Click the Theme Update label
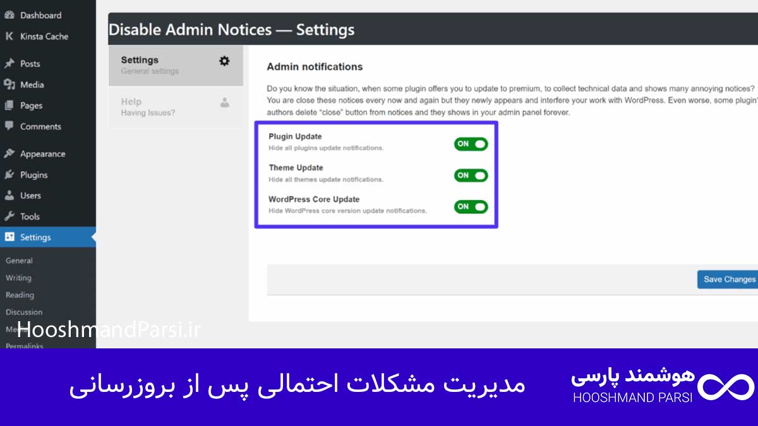The width and height of the screenshot is (758, 426). 296,168
